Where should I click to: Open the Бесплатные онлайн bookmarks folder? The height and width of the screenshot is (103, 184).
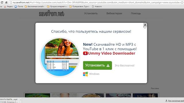tap(34, 7)
